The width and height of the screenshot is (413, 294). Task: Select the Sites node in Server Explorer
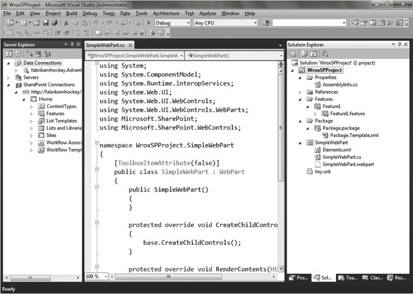[51, 136]
